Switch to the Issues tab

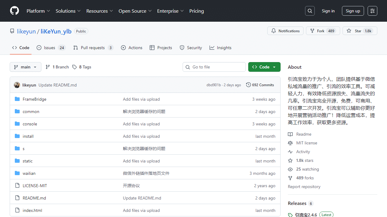pos(51,48)
